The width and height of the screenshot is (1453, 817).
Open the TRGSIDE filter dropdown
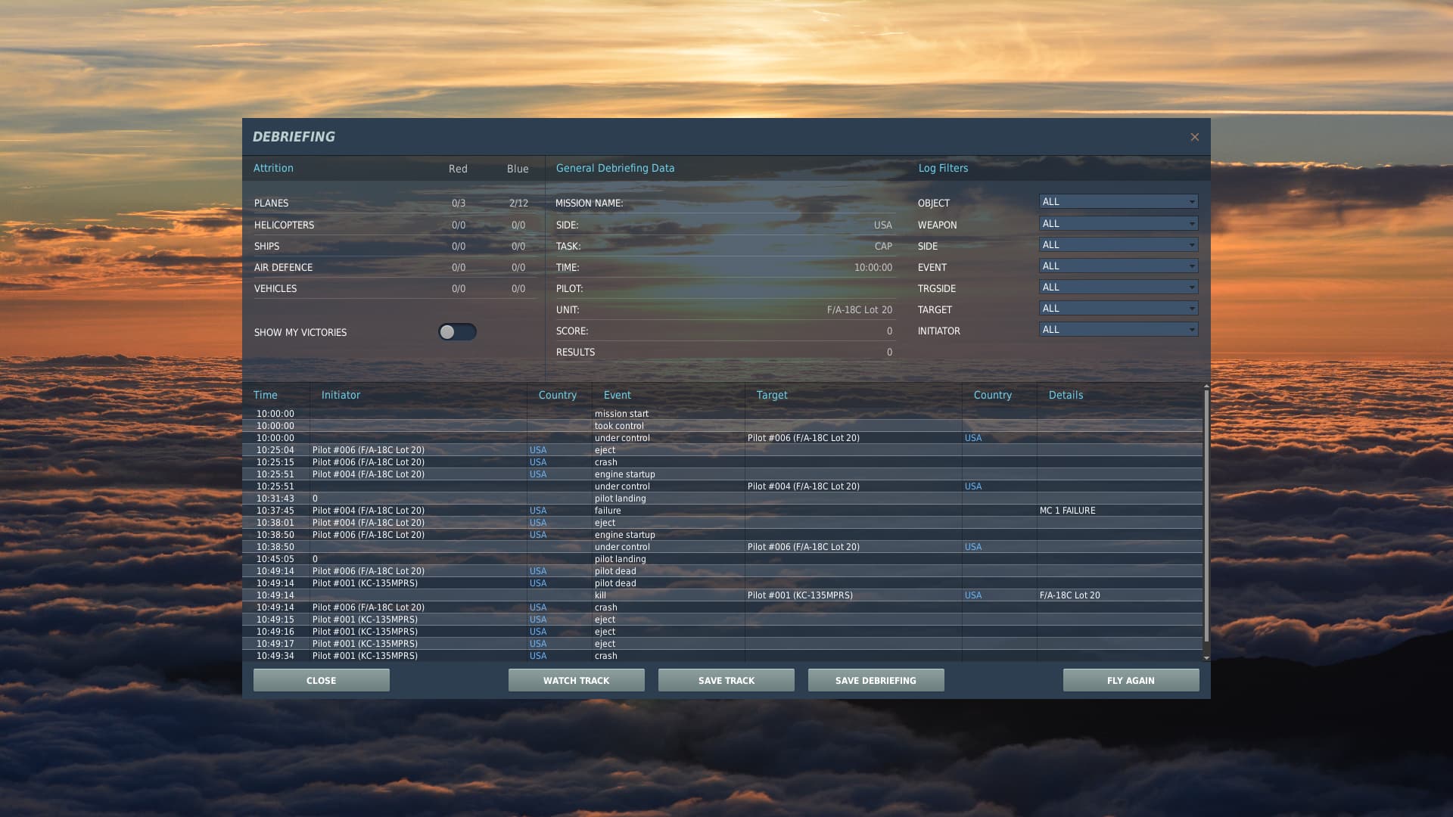(1118, 287)
